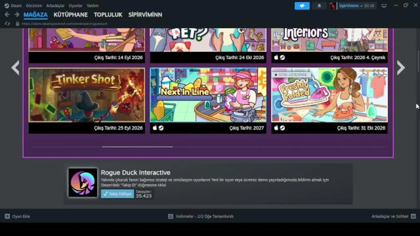Open the Tinker Shot game thumbnail
420x236 pixels.
(x=87, y=95)
